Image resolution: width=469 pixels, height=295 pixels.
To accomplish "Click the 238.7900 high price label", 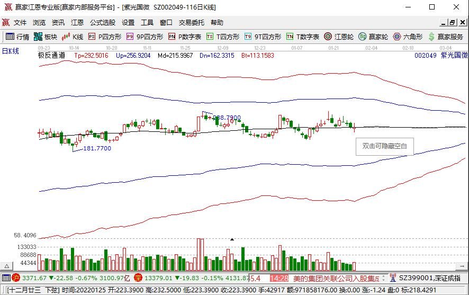I will point(227,118).
